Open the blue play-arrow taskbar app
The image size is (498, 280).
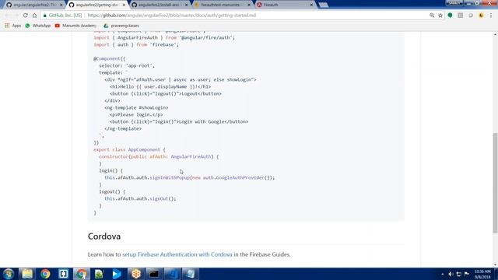click(117, 274)
